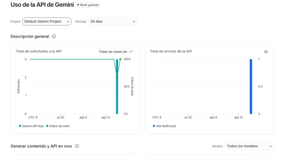
Task: Click the '50%' axis label
Action: click(x=126, y=86)
